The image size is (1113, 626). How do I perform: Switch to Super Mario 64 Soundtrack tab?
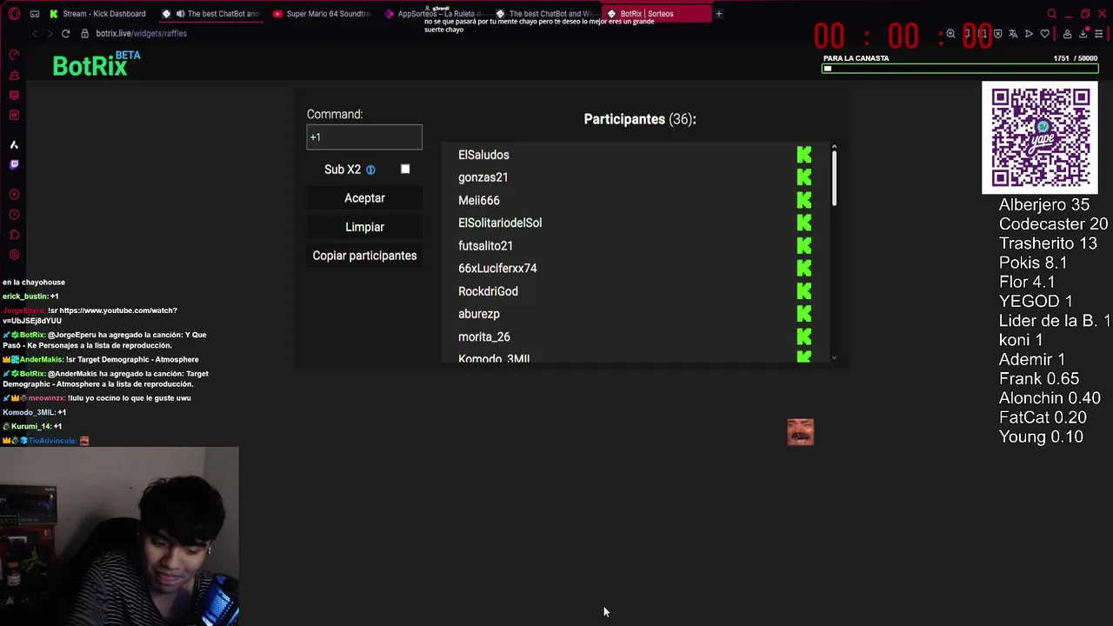tap(322, 14)
